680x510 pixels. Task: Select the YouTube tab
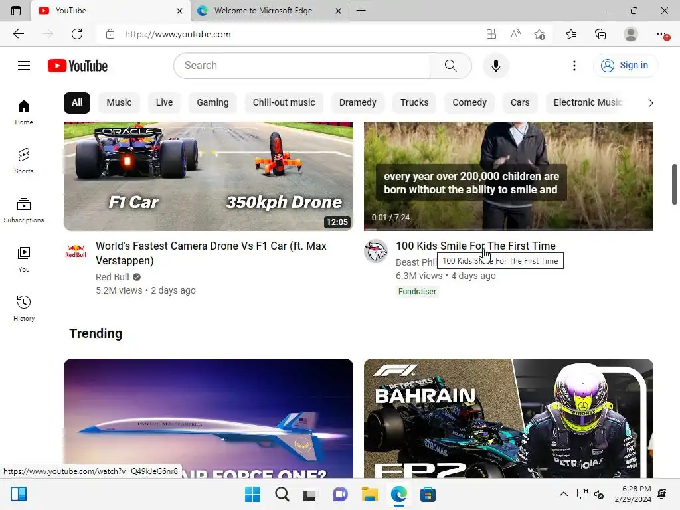tap(111, 11)
